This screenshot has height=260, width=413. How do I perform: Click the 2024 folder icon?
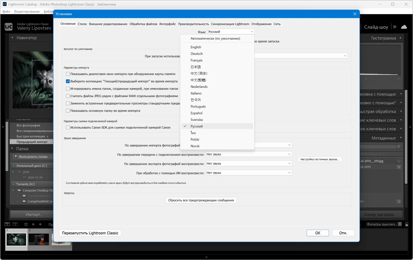click(x=20, y=172)
